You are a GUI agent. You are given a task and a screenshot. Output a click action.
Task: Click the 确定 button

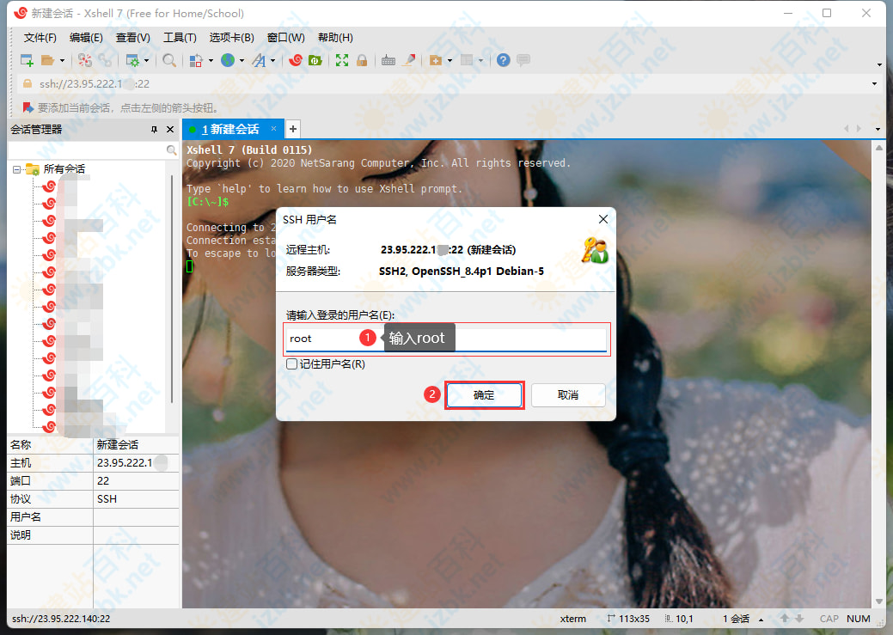coord(484,395)
